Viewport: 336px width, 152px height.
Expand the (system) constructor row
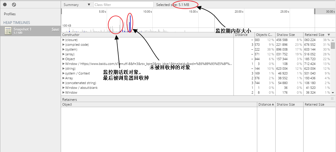point(63,50)
